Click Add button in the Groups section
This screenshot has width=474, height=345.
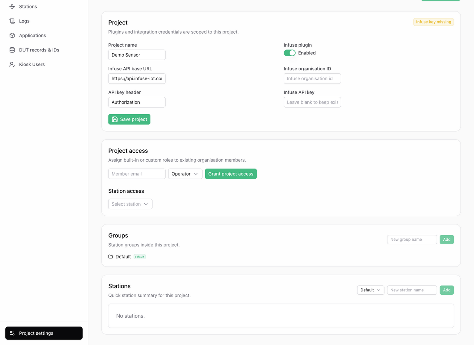coord(447,240)
